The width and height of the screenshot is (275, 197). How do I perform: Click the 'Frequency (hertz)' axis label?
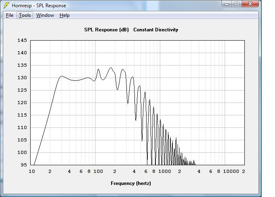pos(131,183)
